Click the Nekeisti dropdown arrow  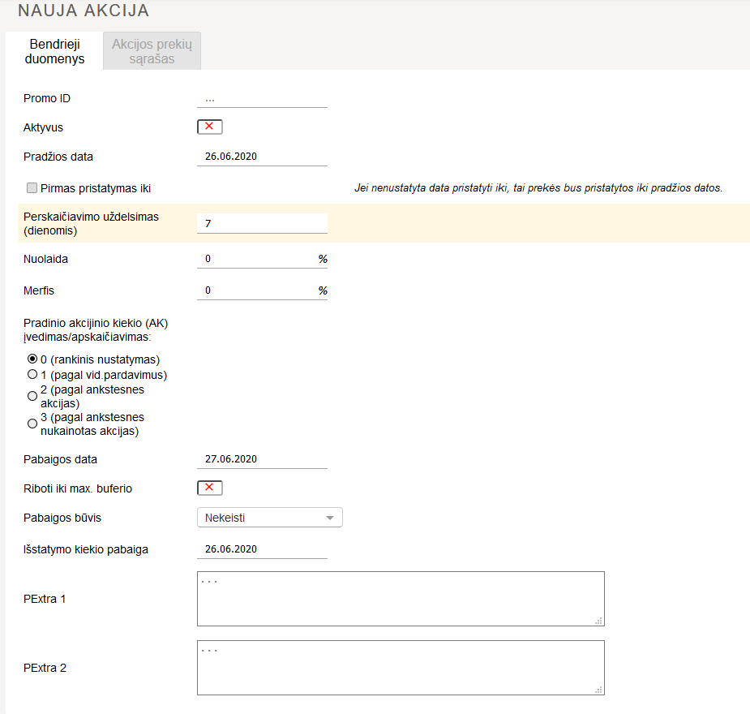[x=329, y=518]
